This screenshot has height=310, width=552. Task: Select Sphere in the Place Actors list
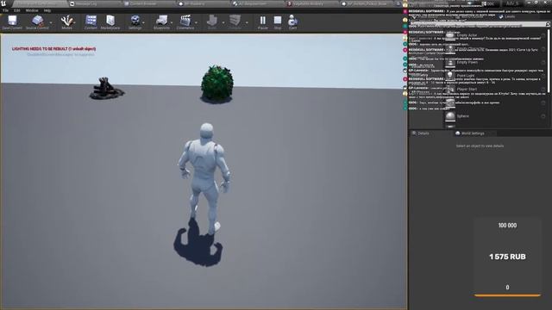click(x=494, y=116)
